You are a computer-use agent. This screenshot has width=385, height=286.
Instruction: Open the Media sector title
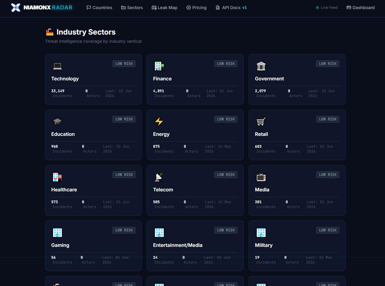click(x=262, y=190)
